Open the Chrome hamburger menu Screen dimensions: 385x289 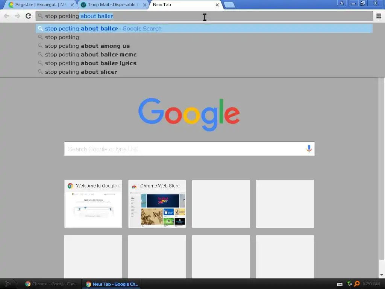379,16
